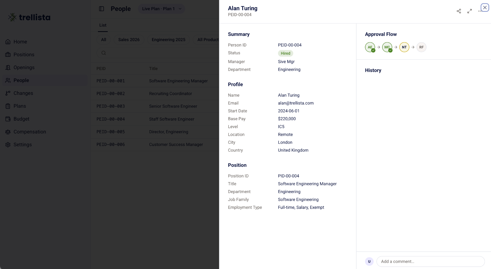The height and width of the screenshot is (269, 491).
Task: Open the more options ellipsis menu
Action: pyautogui.click(x=479, y=11)
